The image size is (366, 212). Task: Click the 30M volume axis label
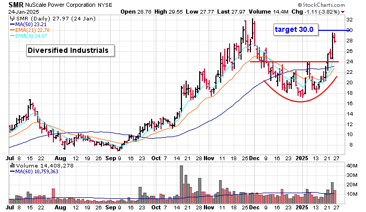point(352,175)
